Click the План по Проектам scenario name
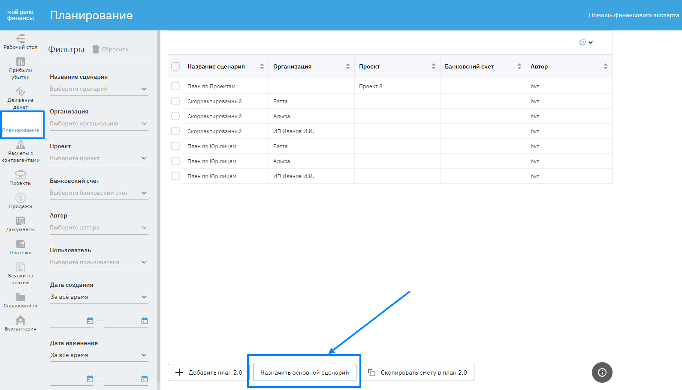The height and width of the screenshot is (390, 682). 211,86
